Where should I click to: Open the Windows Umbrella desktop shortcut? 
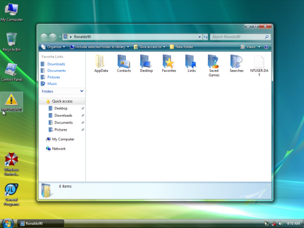tap(12, 164)
